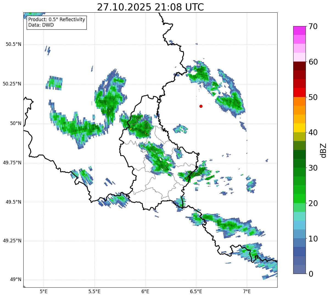Click the 60 value on the colorbar
This screenshot has height=297, width=330.
point(313,62)
